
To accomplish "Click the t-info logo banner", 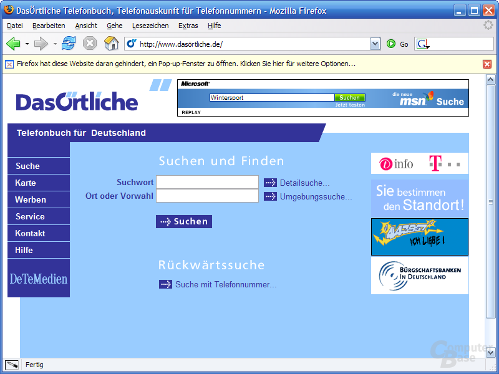I will (x=396, y=164).
